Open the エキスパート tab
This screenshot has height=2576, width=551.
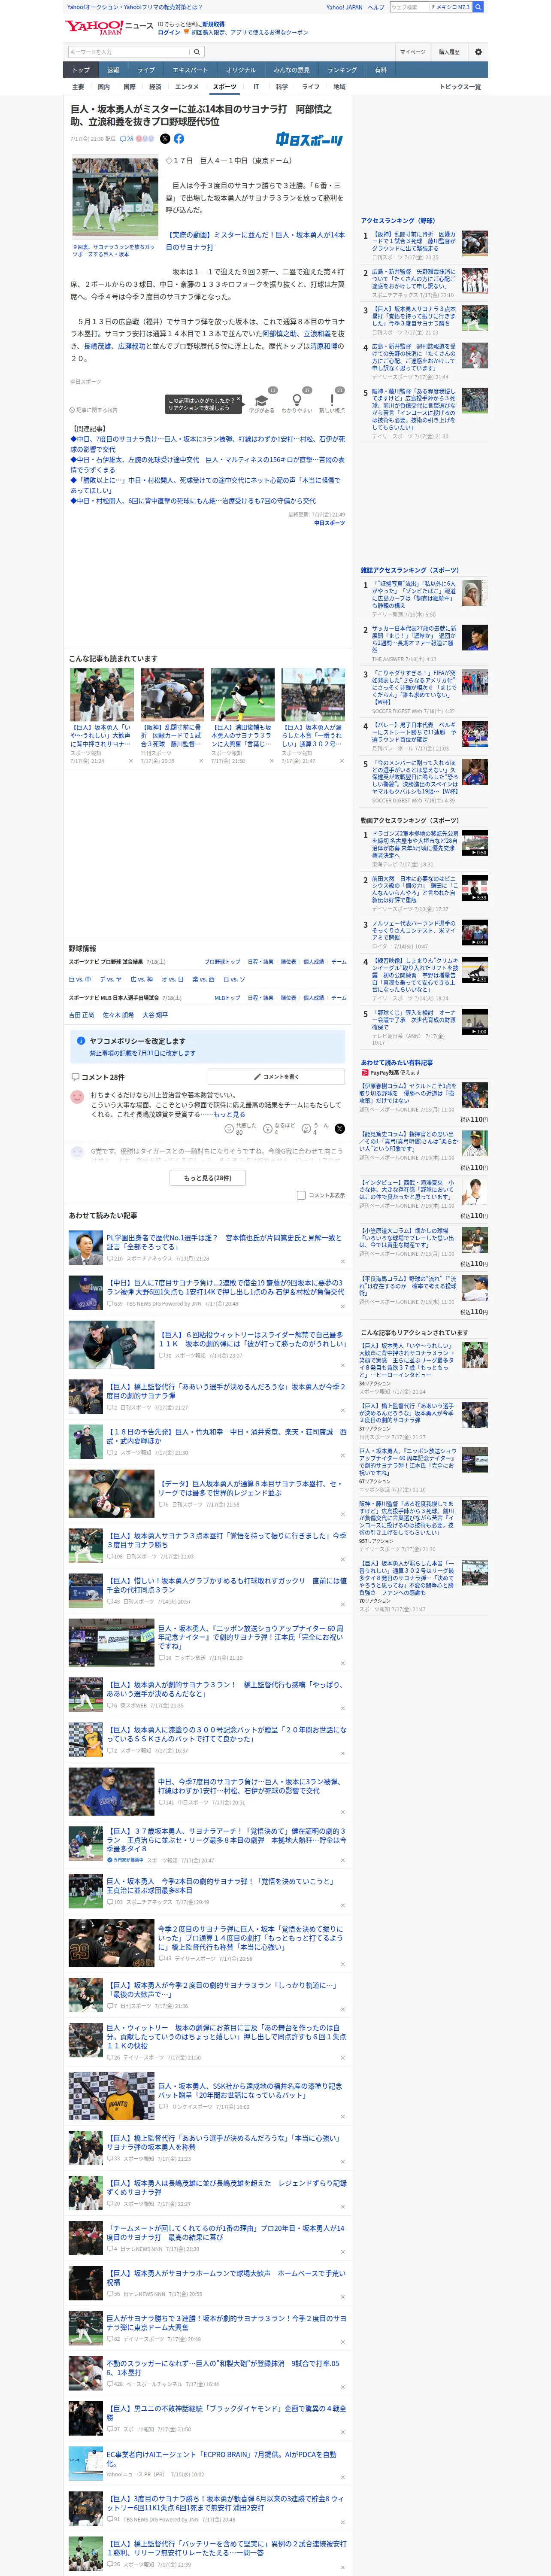tap(190, 70)
